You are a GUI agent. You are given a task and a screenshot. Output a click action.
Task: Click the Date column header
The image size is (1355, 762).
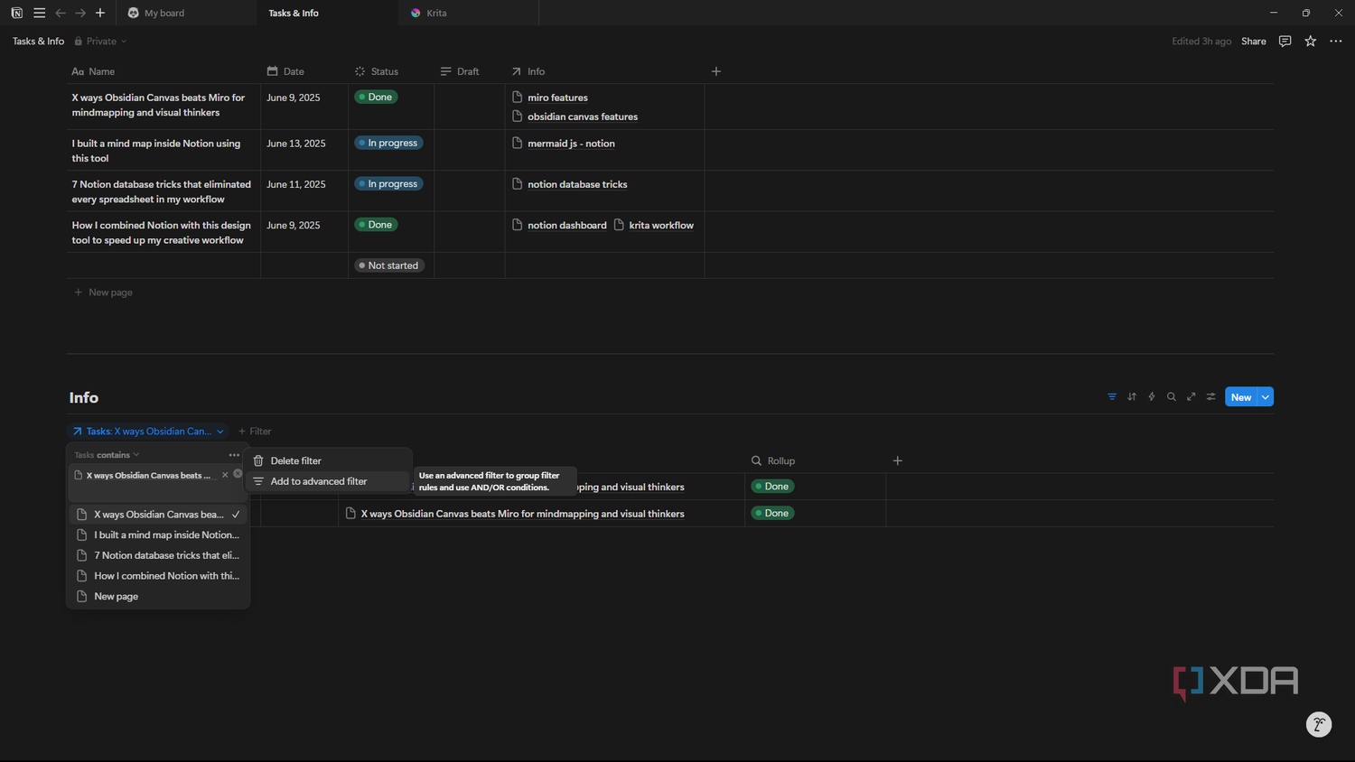(x=304, y=71)
